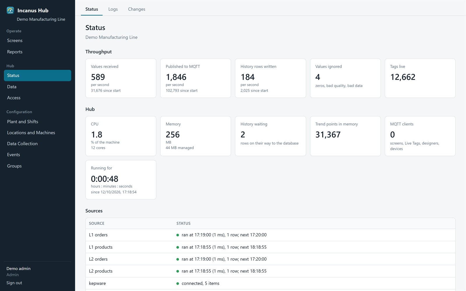The height and width of the screenshot is (291, 466).
Task: Click the STATUS column header
Action: coord(183,223)
